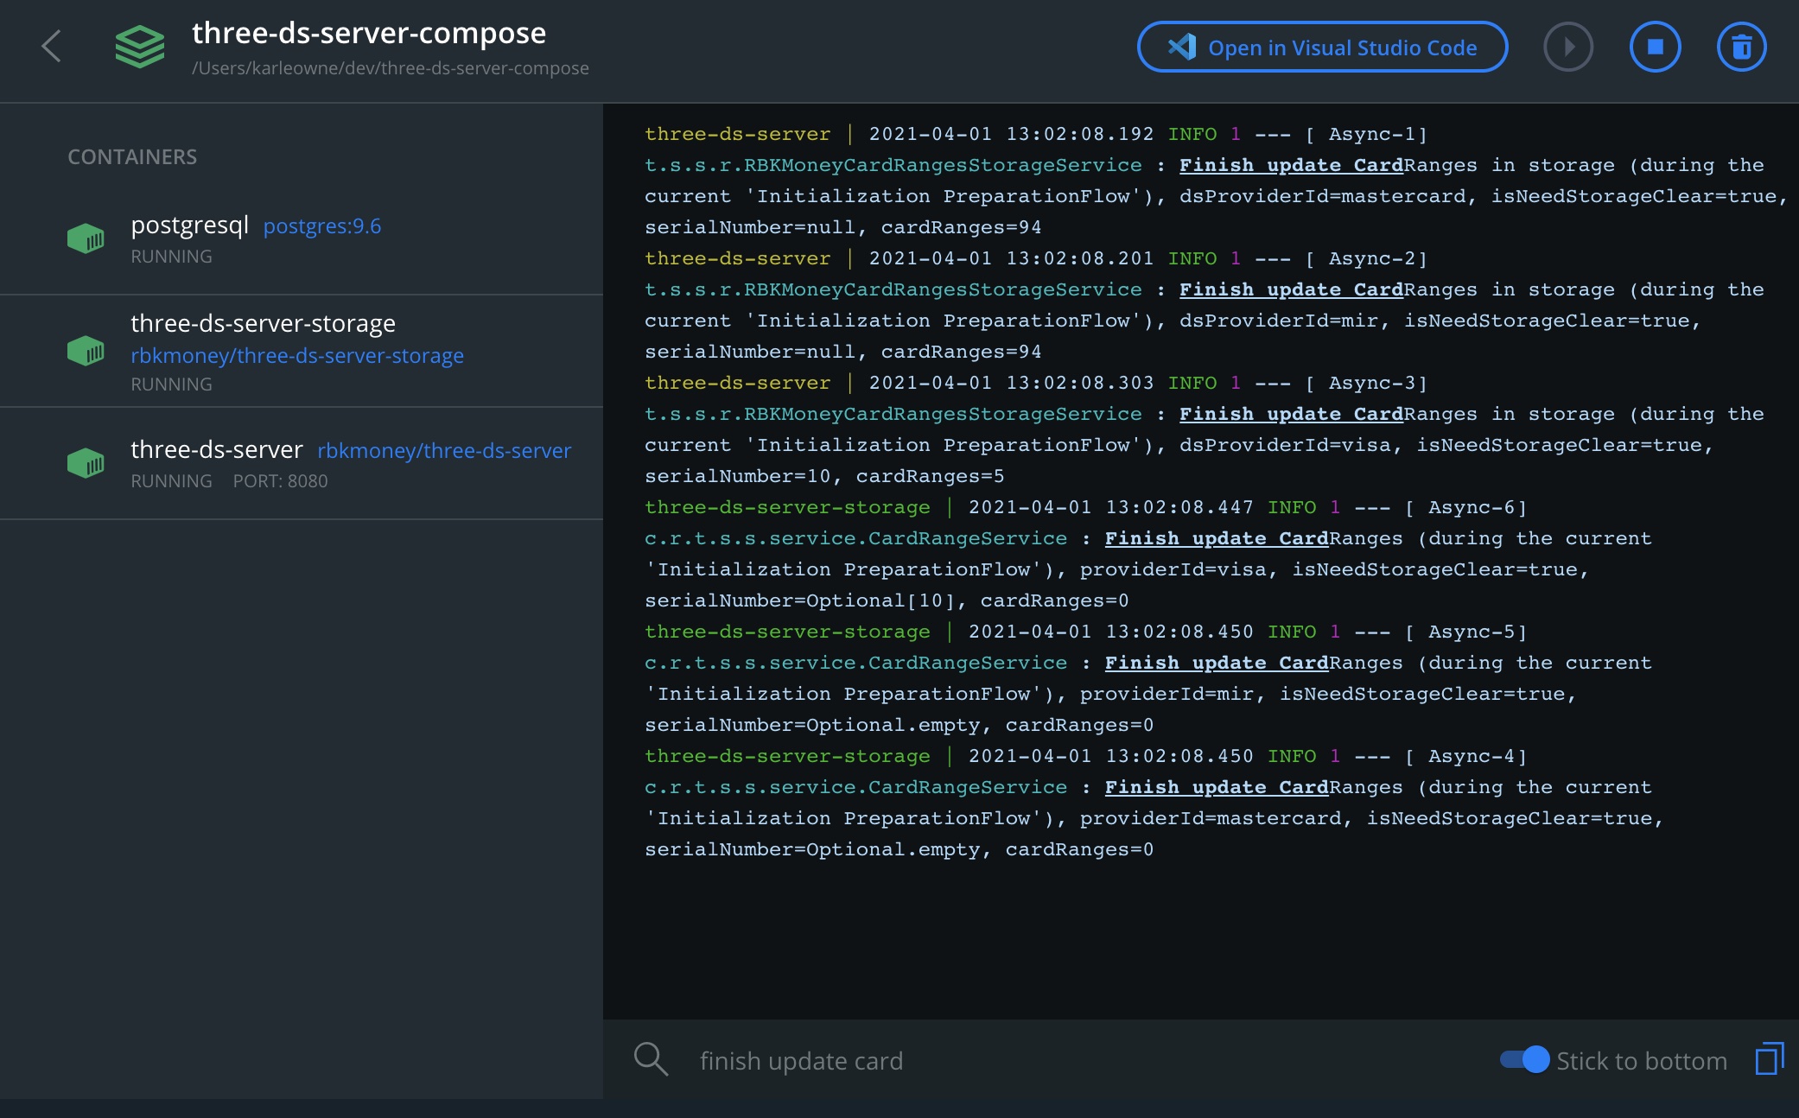Click the three-ds-server-compose title
This screenshot has height=1118, width=1799.
click(x=369, y=33)
